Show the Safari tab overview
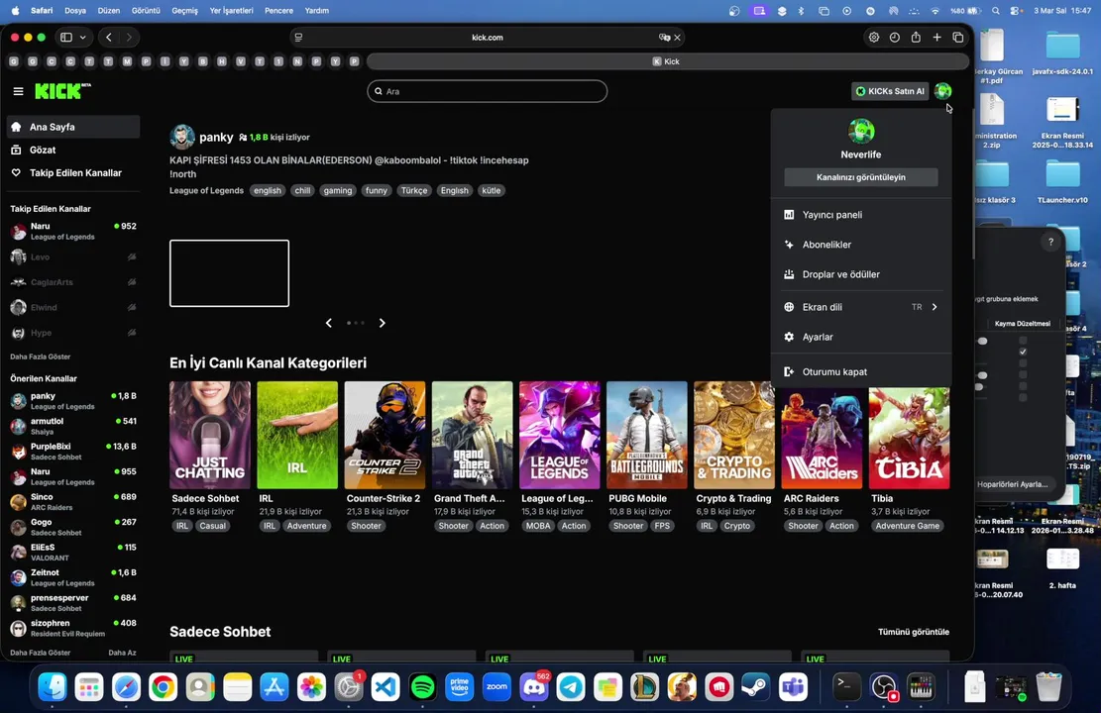This screenshot has height=713, width=1101. pyautogui.click(x=957, y=38)
